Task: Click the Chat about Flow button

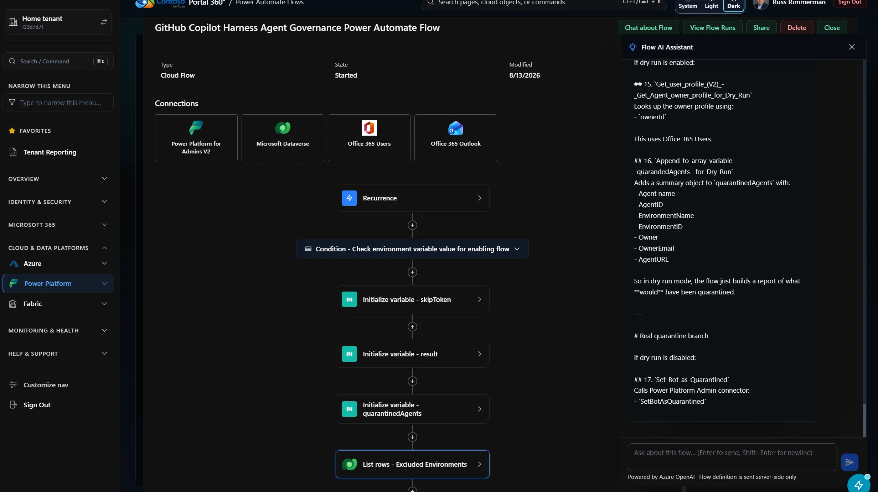Action: click(x=648, y=27)
